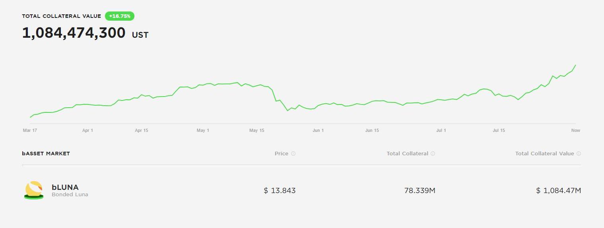The height and width of the screenshot is (228, 604).
Task: Click the Total Collateral column info icon
Action: pyautogui.click(x=433, y=154)
